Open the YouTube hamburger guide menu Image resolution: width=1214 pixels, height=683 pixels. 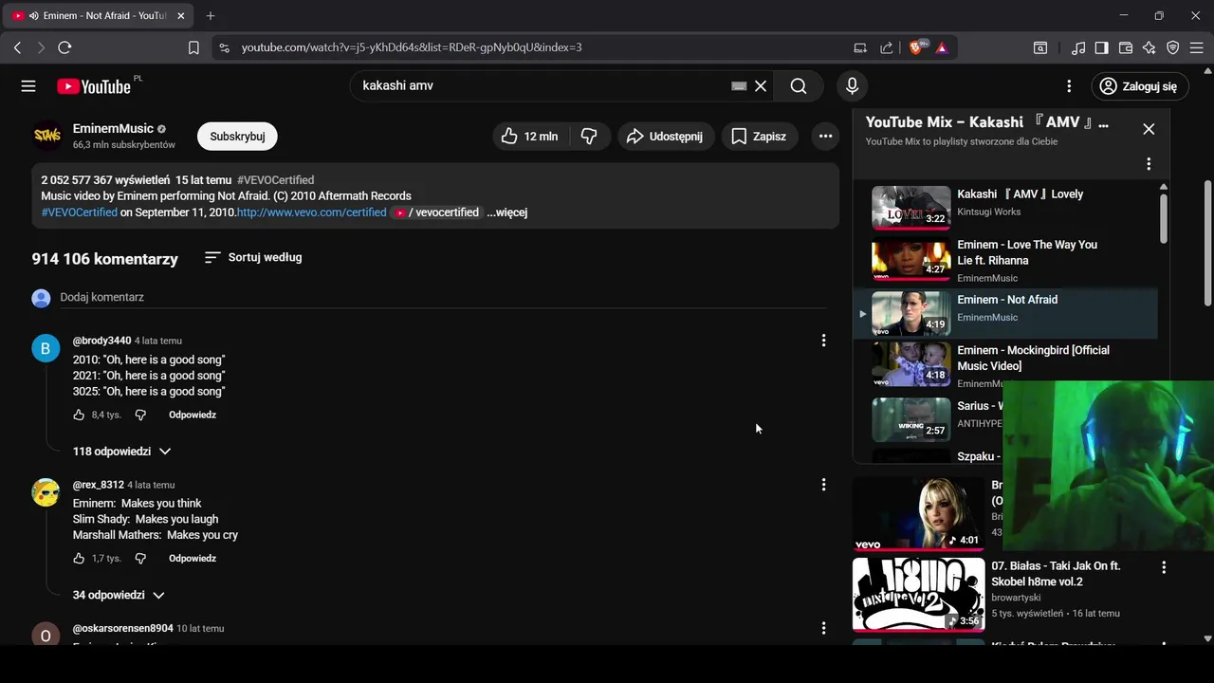click(x=28, y=86)
